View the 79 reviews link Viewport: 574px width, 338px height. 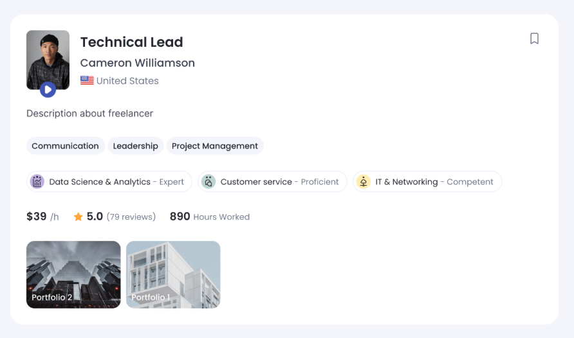(131, 217)
